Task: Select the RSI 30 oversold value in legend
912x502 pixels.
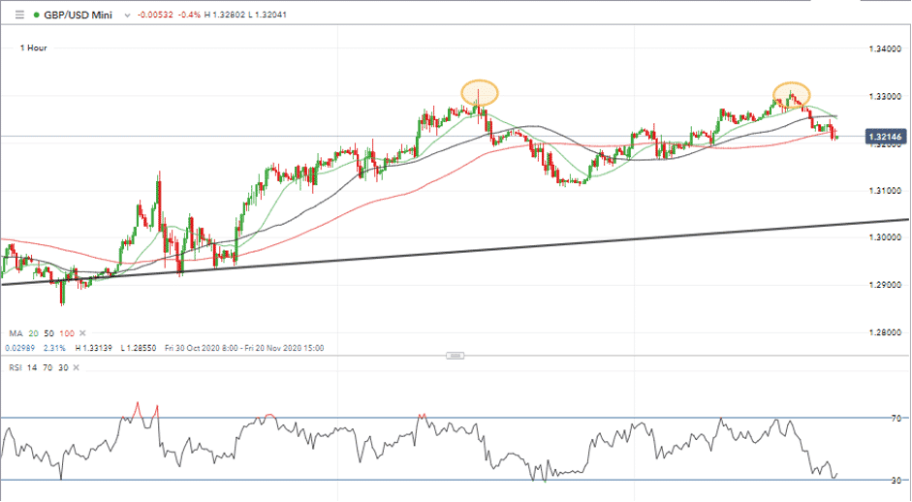Action: click(x=63, y=367)
